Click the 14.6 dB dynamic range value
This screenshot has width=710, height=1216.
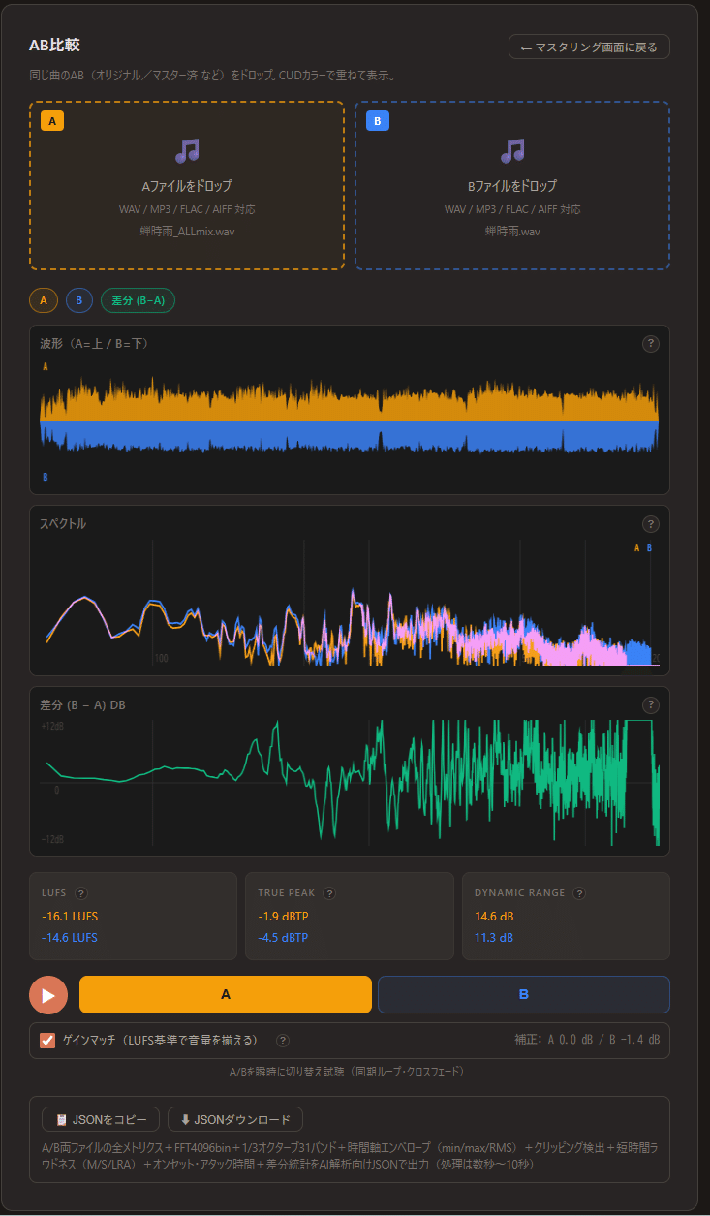click(x=494, y=917)
